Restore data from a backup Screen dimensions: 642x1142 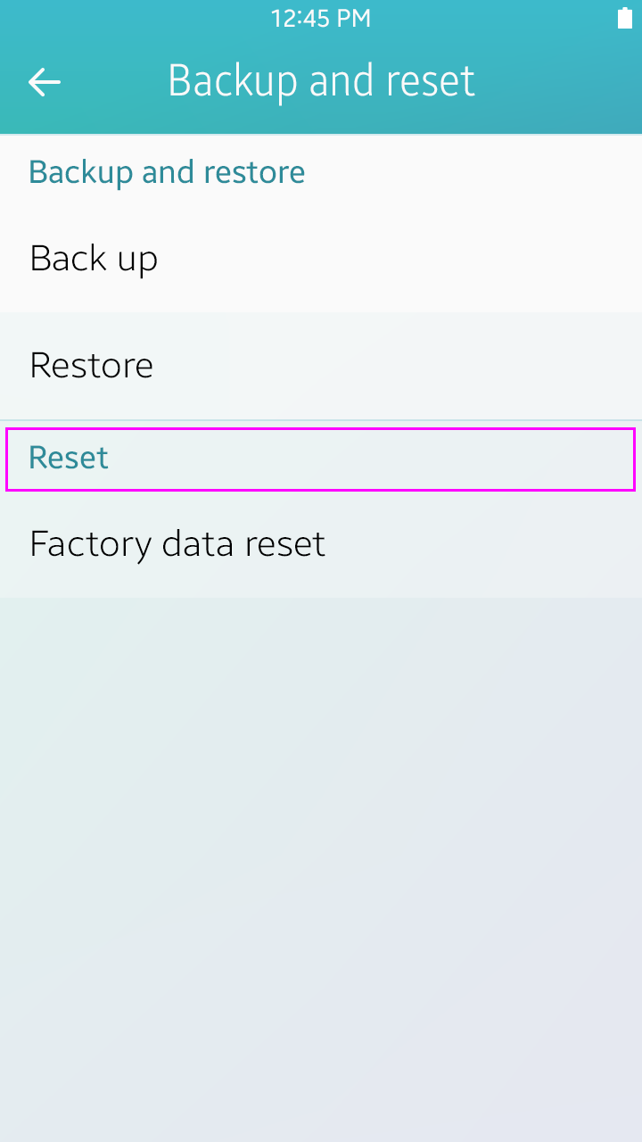321,366
